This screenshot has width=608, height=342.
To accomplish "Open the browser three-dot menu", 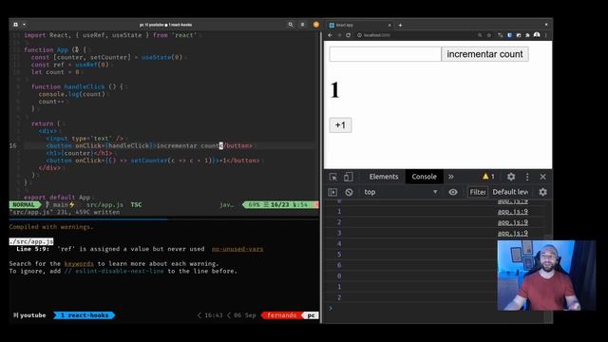I will [546, 35].
